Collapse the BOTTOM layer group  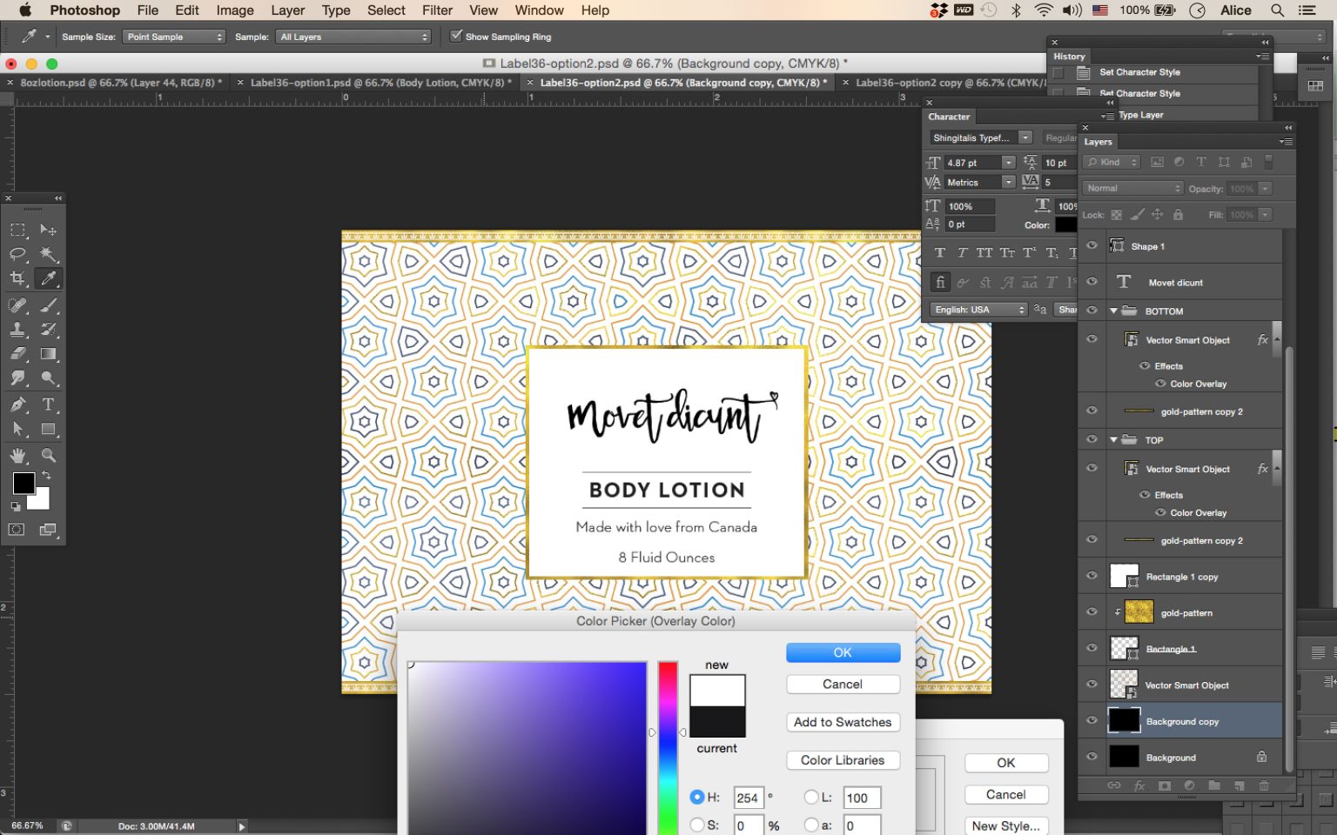[1113, 311]
